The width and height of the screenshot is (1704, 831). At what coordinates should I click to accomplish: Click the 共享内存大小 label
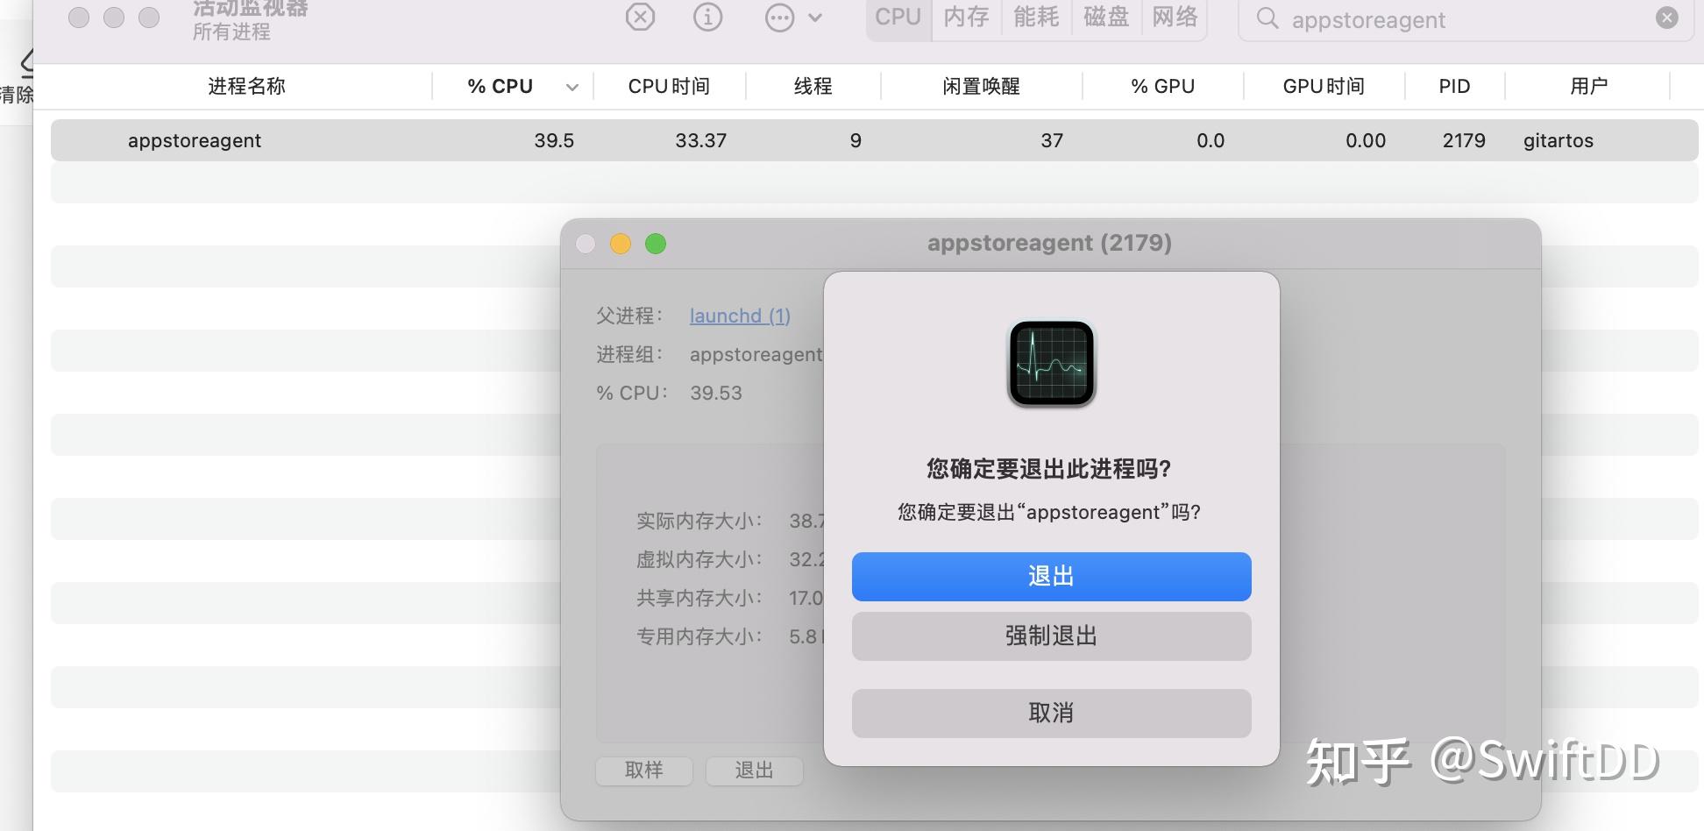[699, 598]
